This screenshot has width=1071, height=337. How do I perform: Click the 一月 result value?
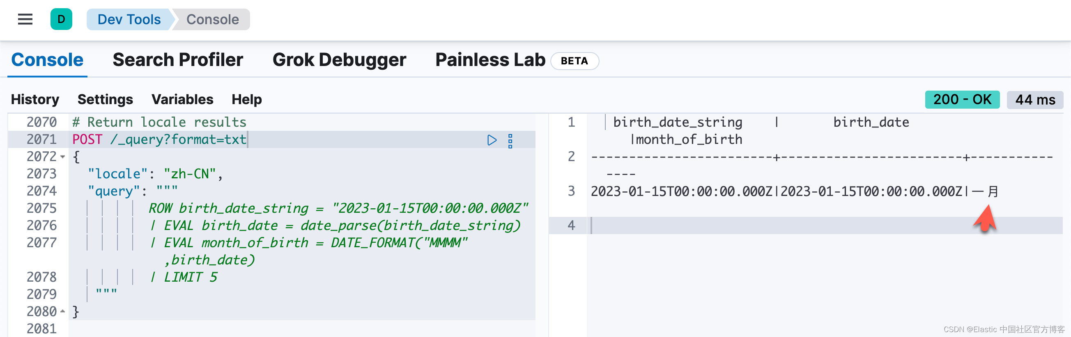(985, 192)
